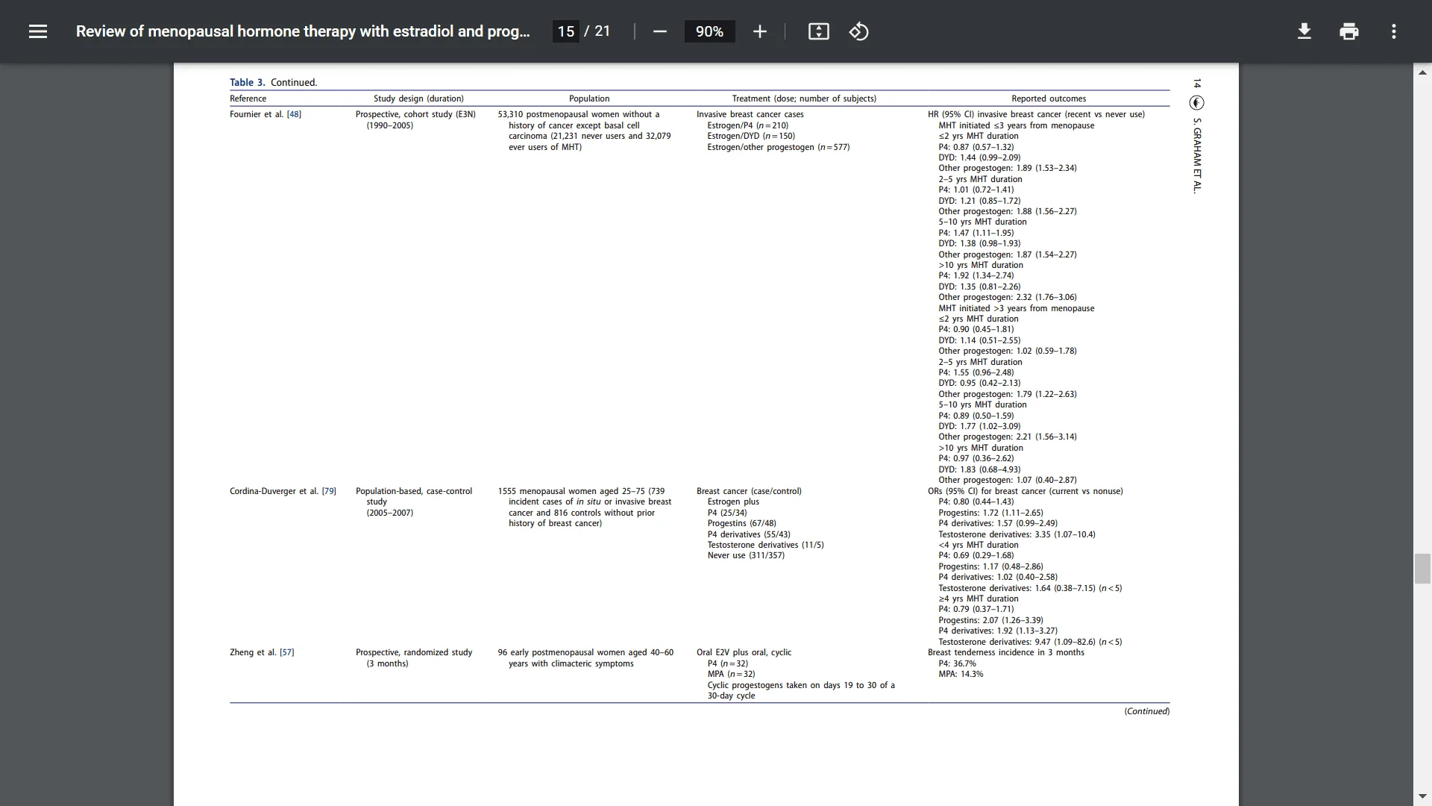Click '96 early postmenopausal women aged 40–60' text
This screenshot has width=1432, height=806.
tap(585, 652)
